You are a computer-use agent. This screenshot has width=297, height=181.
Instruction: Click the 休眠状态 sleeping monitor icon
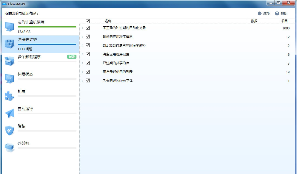(x=9, y=79)
